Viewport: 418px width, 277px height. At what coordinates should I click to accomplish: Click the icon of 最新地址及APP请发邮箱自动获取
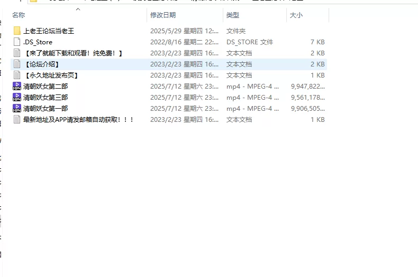(17, 120)
